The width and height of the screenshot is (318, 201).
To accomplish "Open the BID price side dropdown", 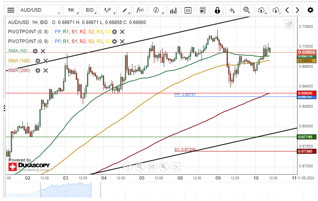I will point(90,10).
